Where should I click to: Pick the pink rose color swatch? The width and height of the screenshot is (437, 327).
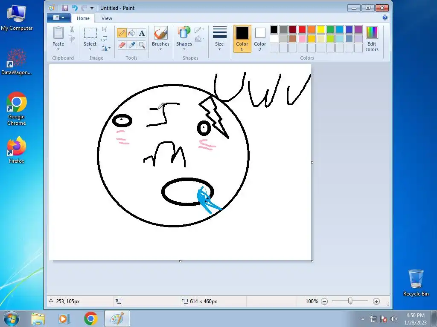point(302,39)
